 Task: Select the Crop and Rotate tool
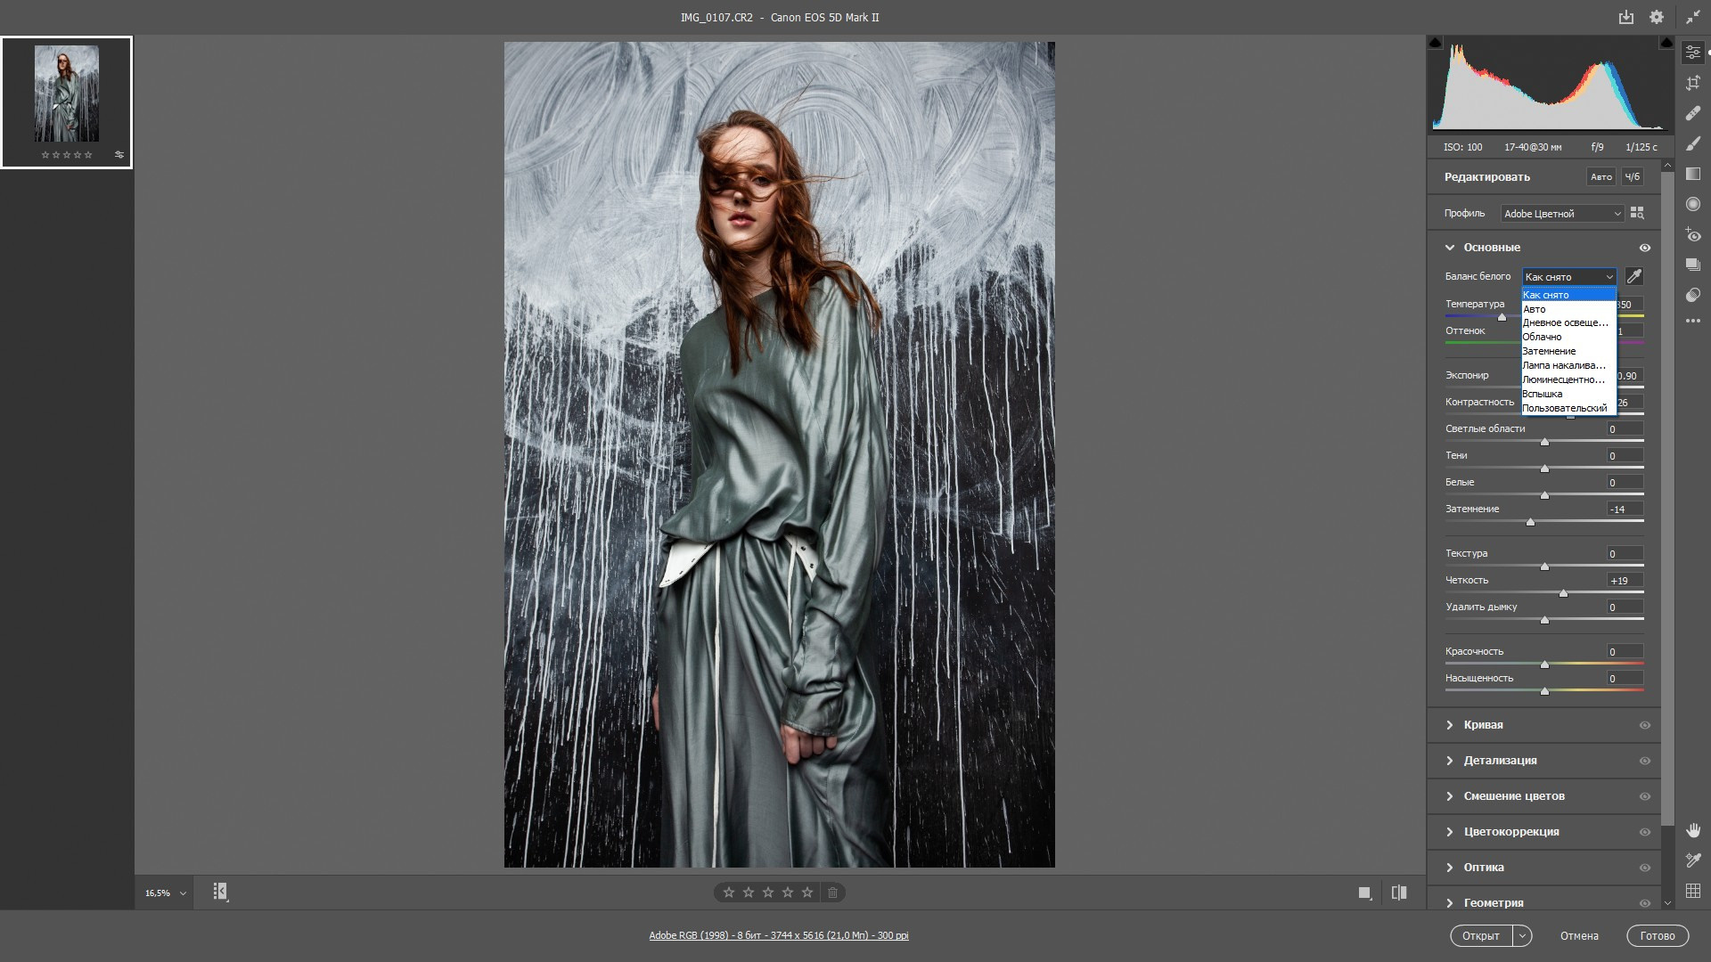click(x=1693, y=83)
